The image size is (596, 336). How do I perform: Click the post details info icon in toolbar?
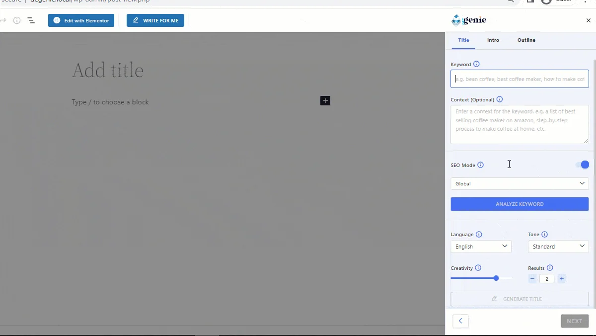click(17, 20)
